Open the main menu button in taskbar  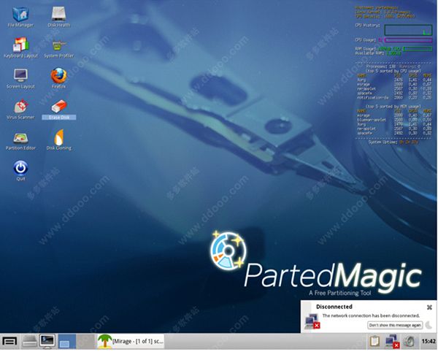(x=9, y=341)
